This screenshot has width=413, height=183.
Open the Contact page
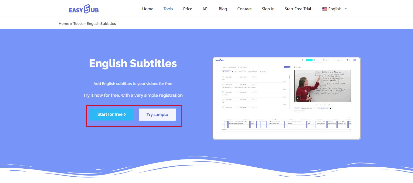point(244,9)
